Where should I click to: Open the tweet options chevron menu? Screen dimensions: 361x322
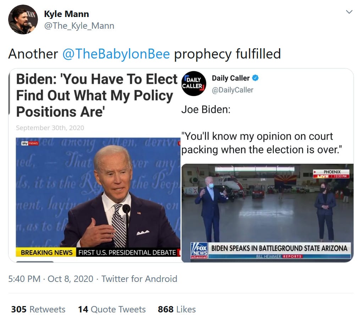click(349, 12)
